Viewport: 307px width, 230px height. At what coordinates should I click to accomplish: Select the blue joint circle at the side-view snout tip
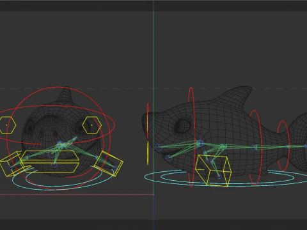coord(158,147)
